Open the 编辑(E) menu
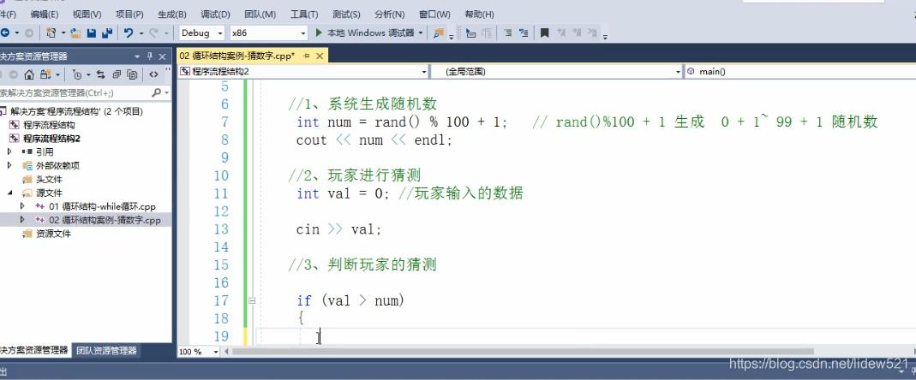This screenshot has height=380, width=916. tap(45, 14)
